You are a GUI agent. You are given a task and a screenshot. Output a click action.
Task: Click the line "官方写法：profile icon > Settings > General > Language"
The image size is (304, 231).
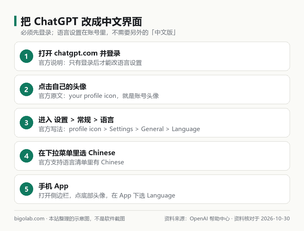tap(119, 129)
